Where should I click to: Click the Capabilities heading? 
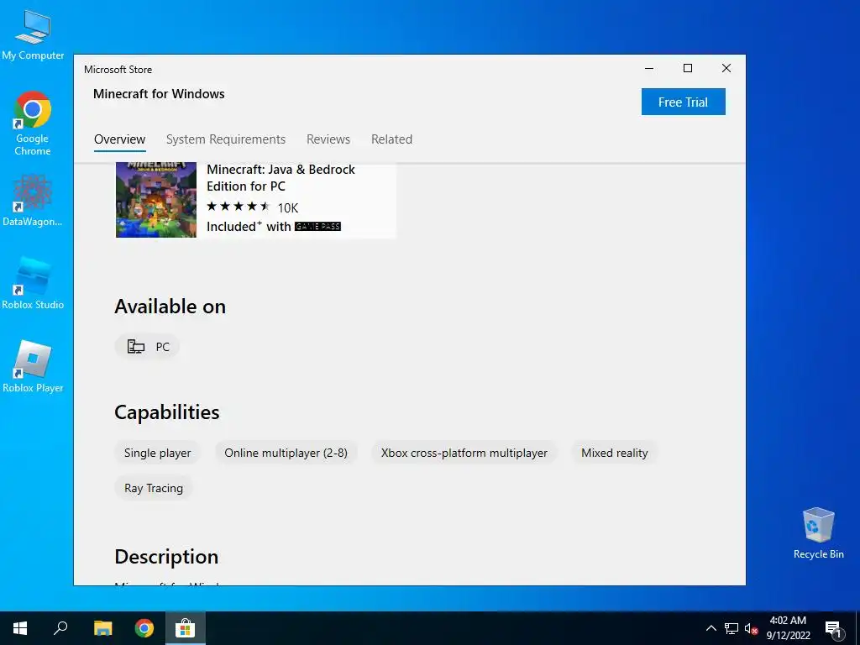(167, 412)
